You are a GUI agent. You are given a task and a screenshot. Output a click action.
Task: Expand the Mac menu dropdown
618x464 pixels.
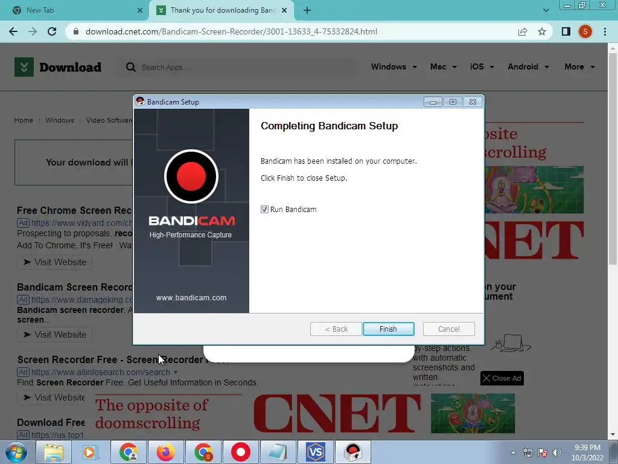pyautogui.click(x=443, y=66)
